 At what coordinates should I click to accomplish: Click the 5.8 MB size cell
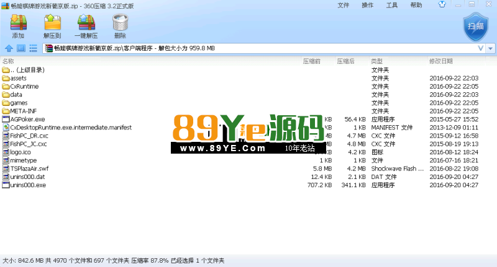[322, 169]
